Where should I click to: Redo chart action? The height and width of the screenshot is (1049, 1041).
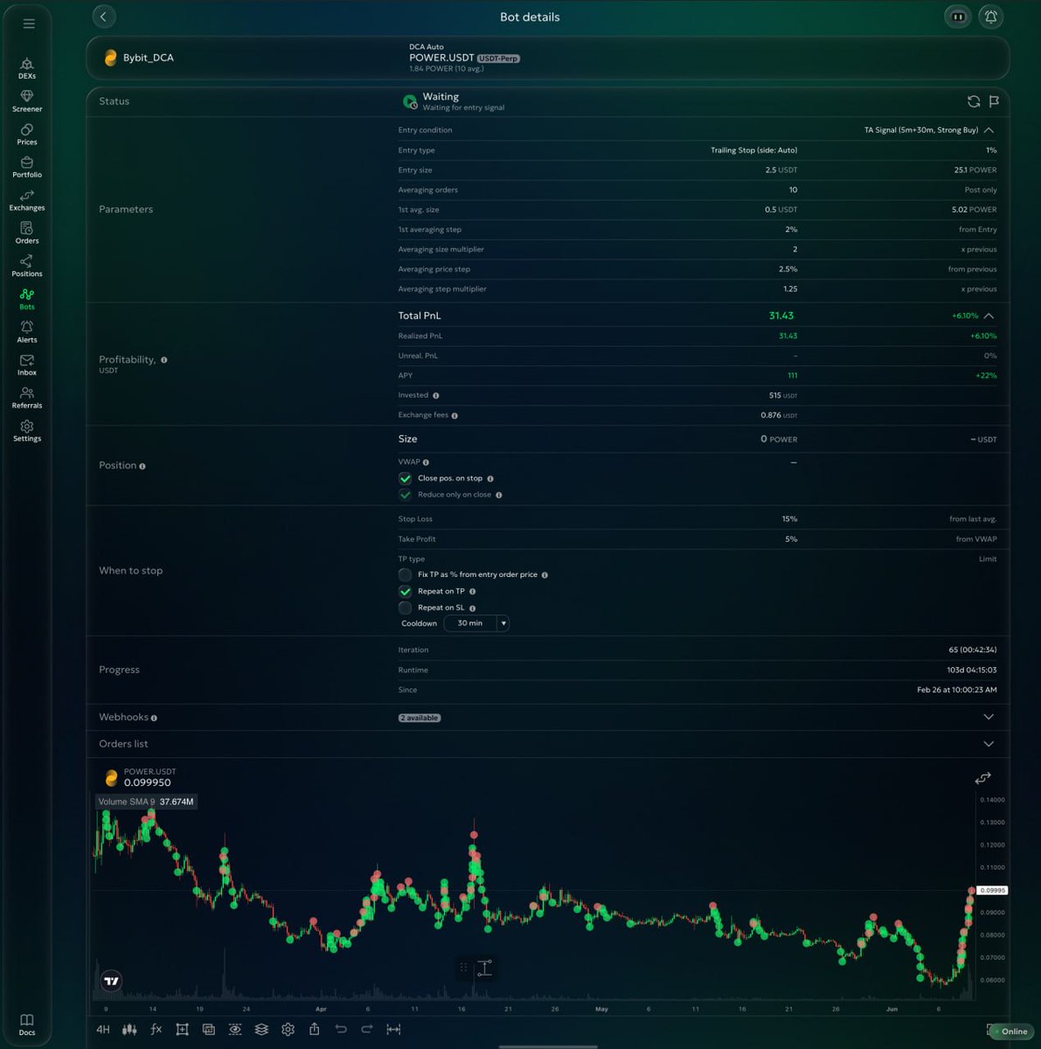[x=367, y=1030]
